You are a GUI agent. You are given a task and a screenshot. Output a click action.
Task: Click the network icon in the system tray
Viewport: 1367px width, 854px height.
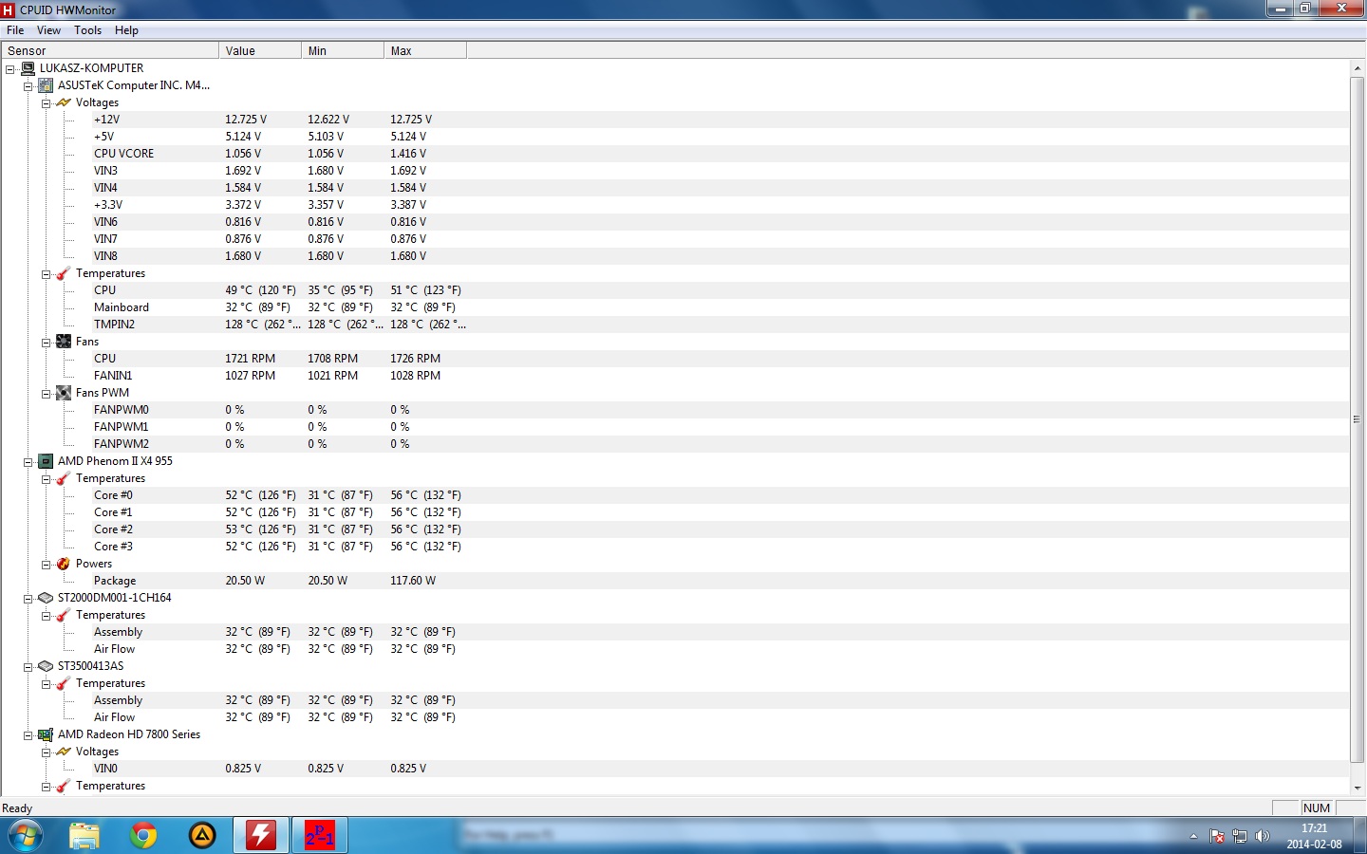point(1240,836)
